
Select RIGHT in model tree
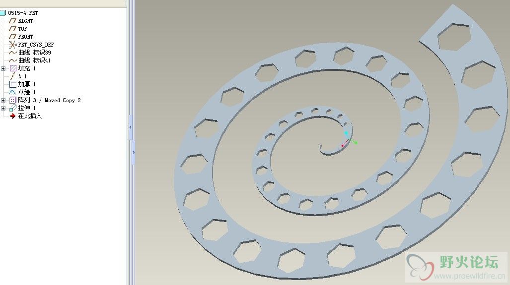pyautogui.click(x=25, y=21)
